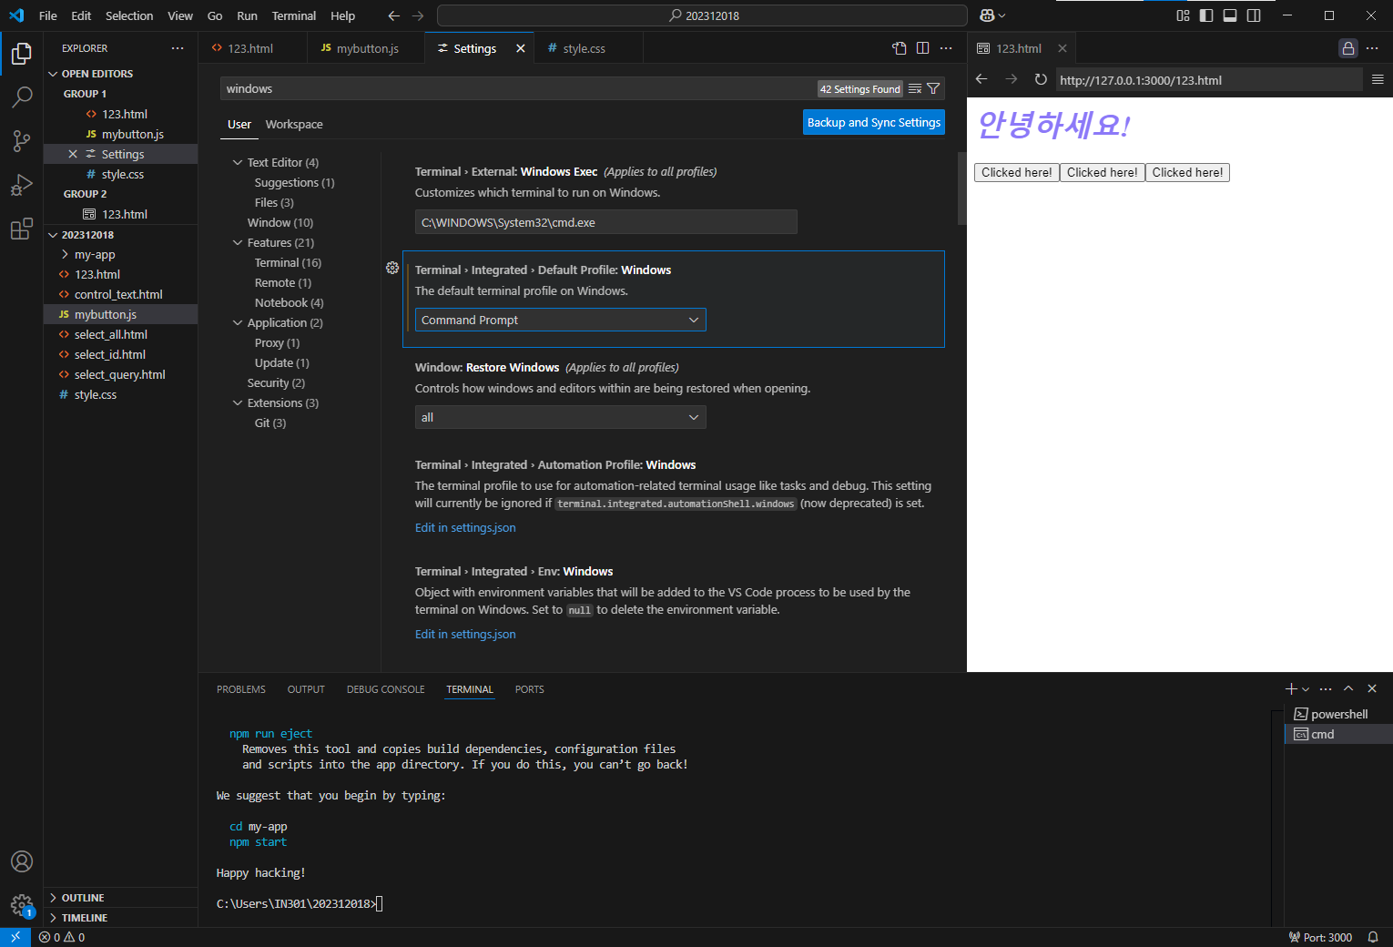Go forward in the preview browser
This screenshot has width=1393, height=947.
click(1011, 79)
